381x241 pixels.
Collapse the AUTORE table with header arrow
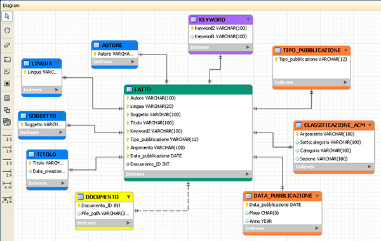click(133, 45)
